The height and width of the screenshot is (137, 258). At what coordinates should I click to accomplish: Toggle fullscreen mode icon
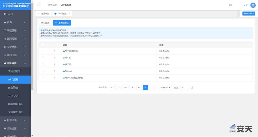(x=230, y=5)
